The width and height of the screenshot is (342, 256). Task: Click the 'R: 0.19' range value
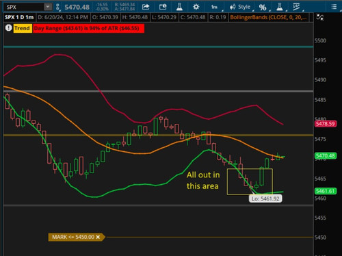click(x=218, y=17)
